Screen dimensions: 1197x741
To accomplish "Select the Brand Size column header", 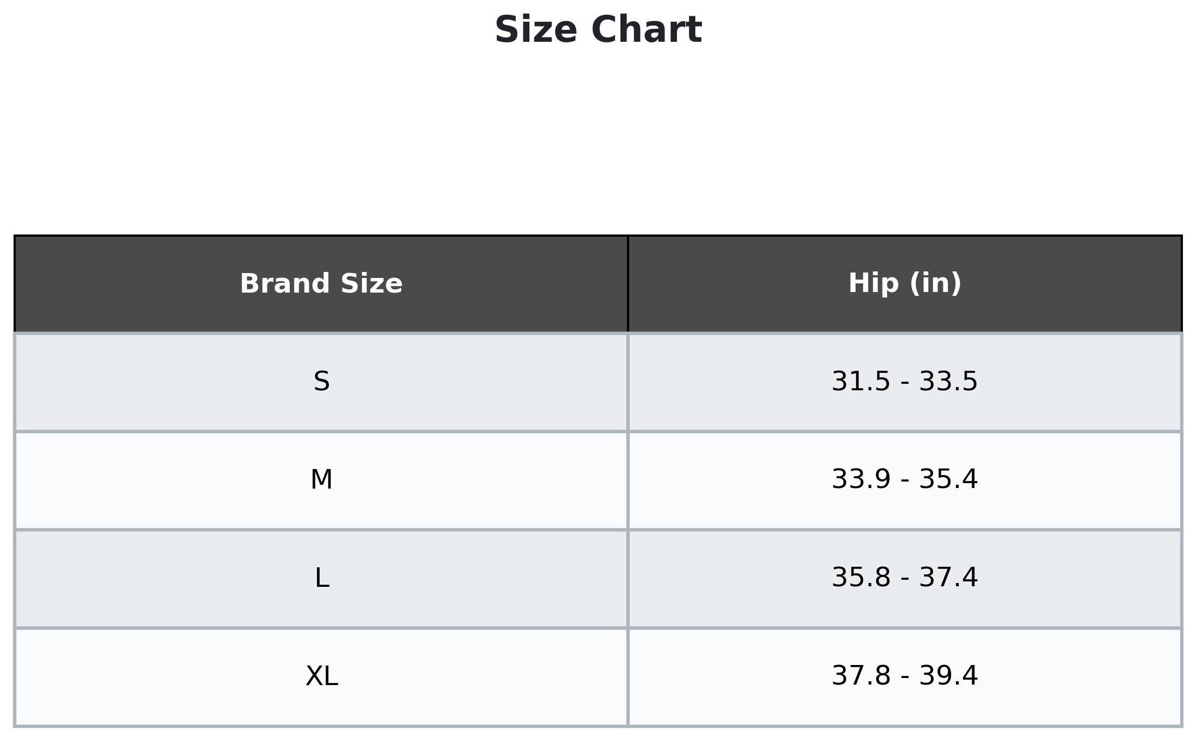I will pos(321,284).
